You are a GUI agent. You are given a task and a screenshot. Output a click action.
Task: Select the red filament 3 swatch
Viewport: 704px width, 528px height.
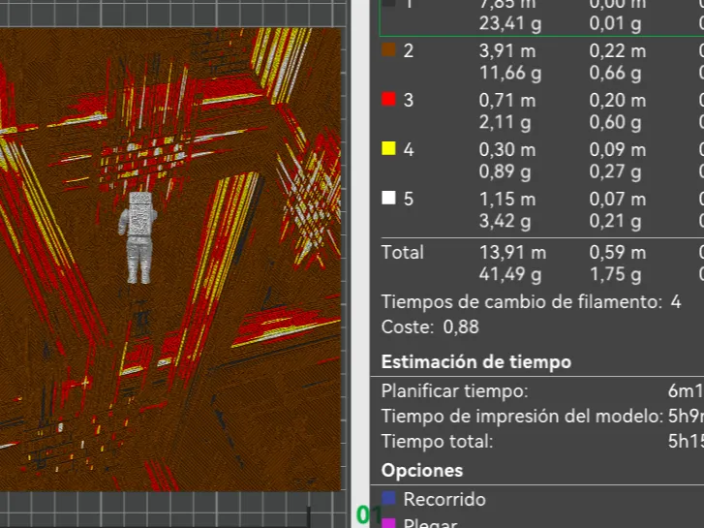click(389, 100)
